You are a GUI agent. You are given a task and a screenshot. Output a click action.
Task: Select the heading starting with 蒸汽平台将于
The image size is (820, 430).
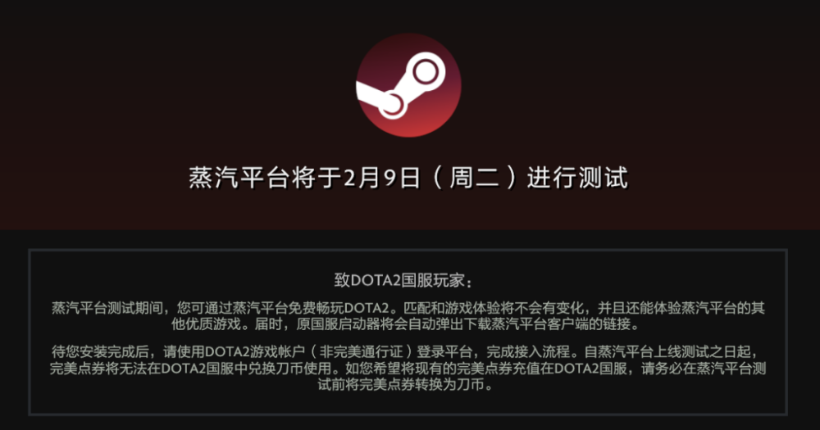pos(408,178)
